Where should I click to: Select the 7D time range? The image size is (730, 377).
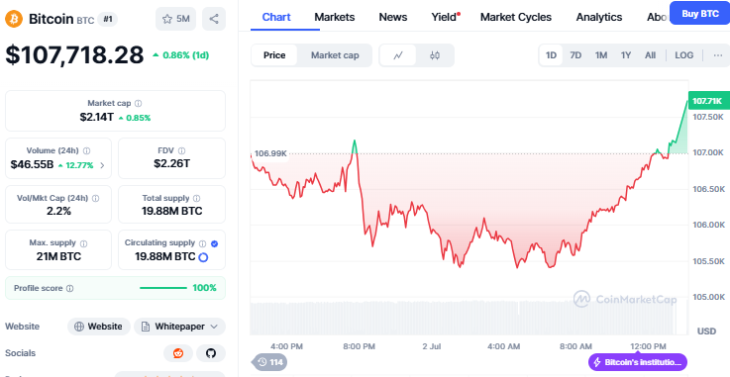tap(575, 55)
